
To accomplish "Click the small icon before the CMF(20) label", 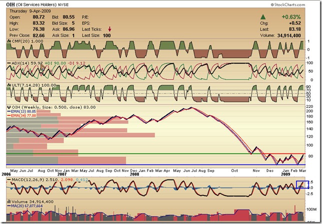I will pos(9,41).
